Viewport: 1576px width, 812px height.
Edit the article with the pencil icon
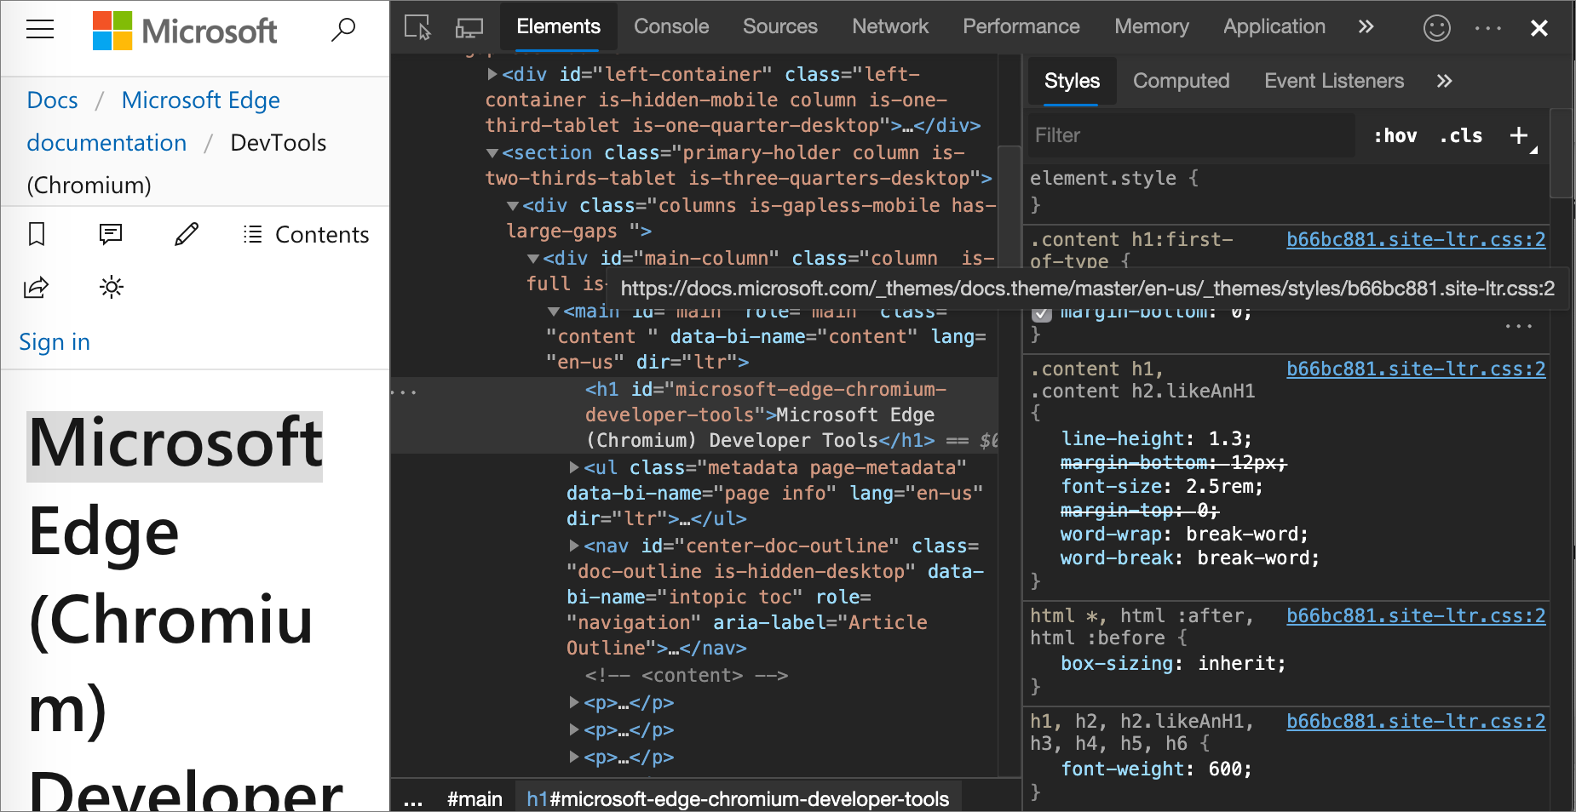tap(187, 234)
